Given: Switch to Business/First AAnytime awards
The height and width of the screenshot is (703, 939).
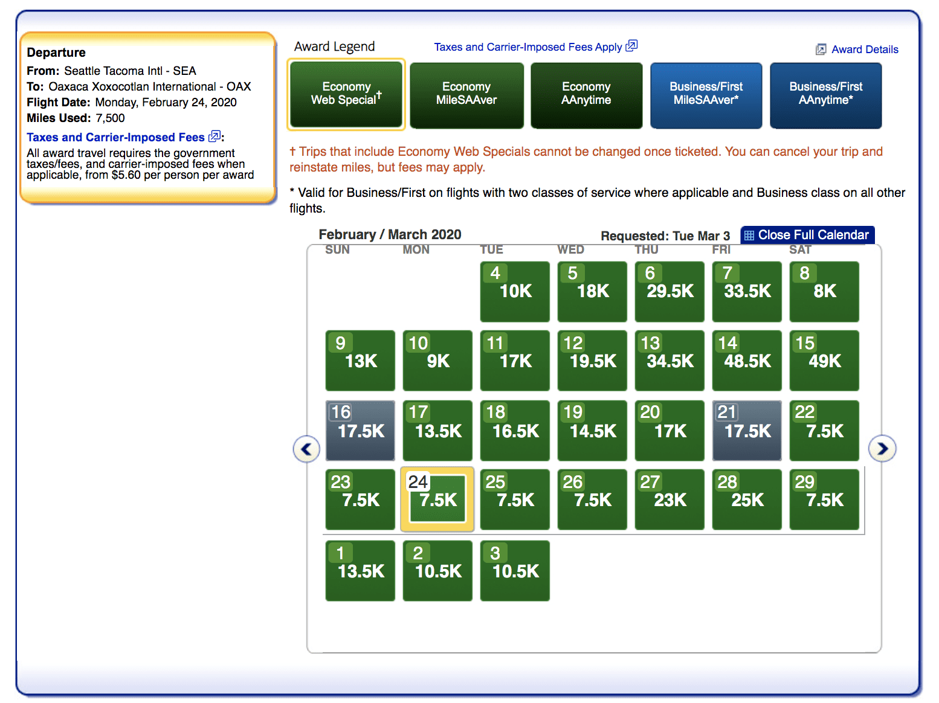Looking at the screenshot, I should [825, 94].
